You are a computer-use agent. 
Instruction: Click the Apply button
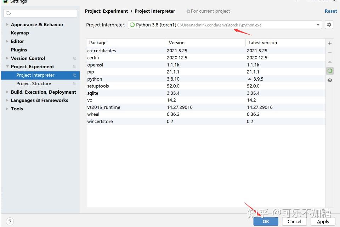pos(323,222)
